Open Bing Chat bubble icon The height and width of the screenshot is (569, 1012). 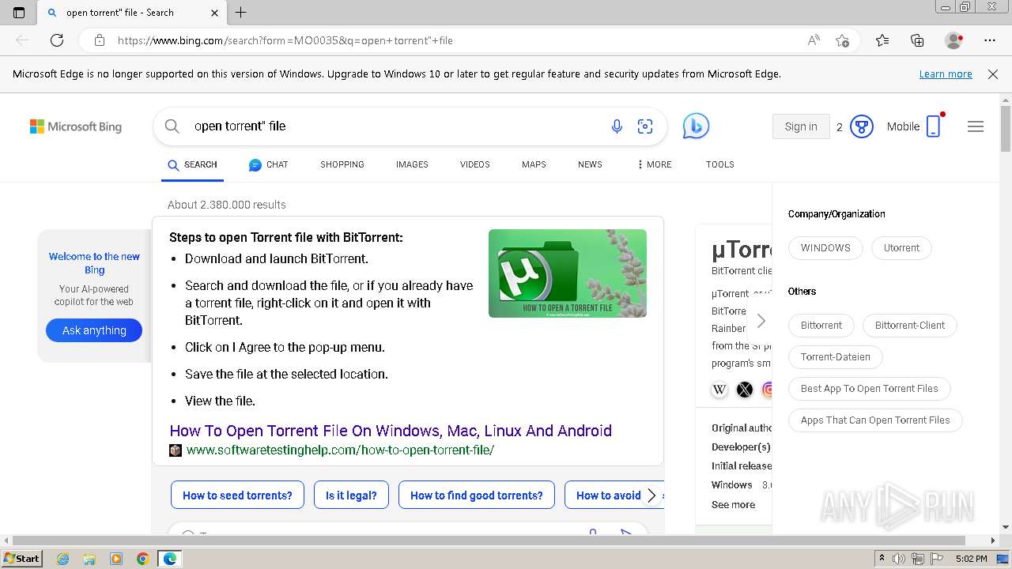click(696, 126)
